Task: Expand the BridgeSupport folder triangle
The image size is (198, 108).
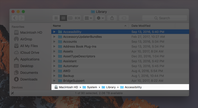Action: 54,81
